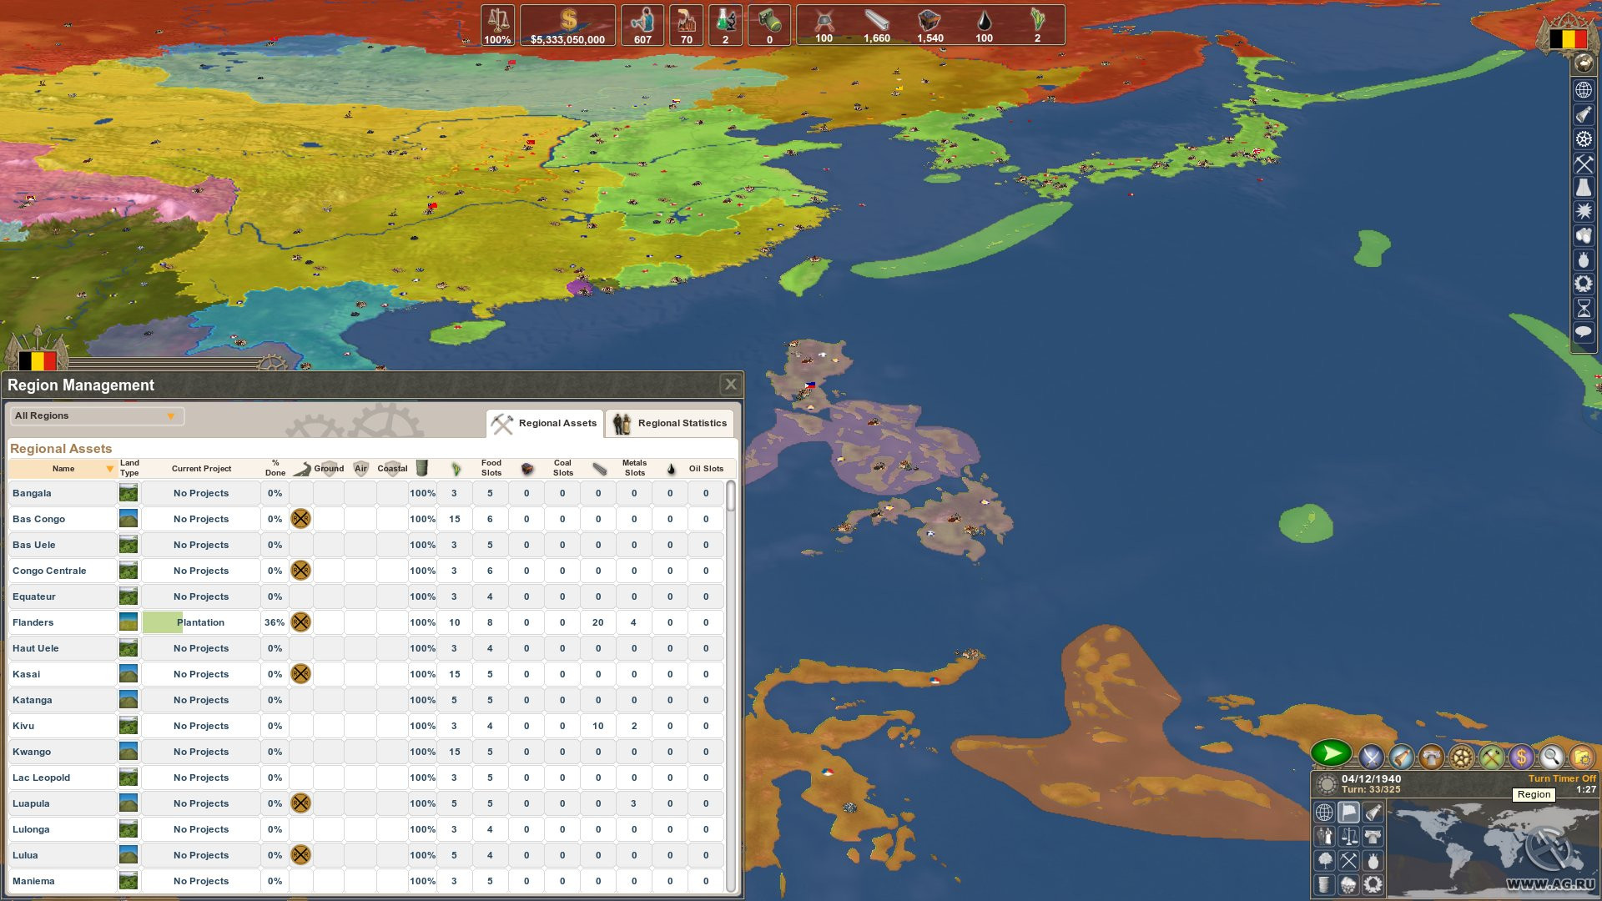Viewport: 1602px width, 901px height.
Task: Click the hourglass icon in right sidebar
Action: 1584,309
